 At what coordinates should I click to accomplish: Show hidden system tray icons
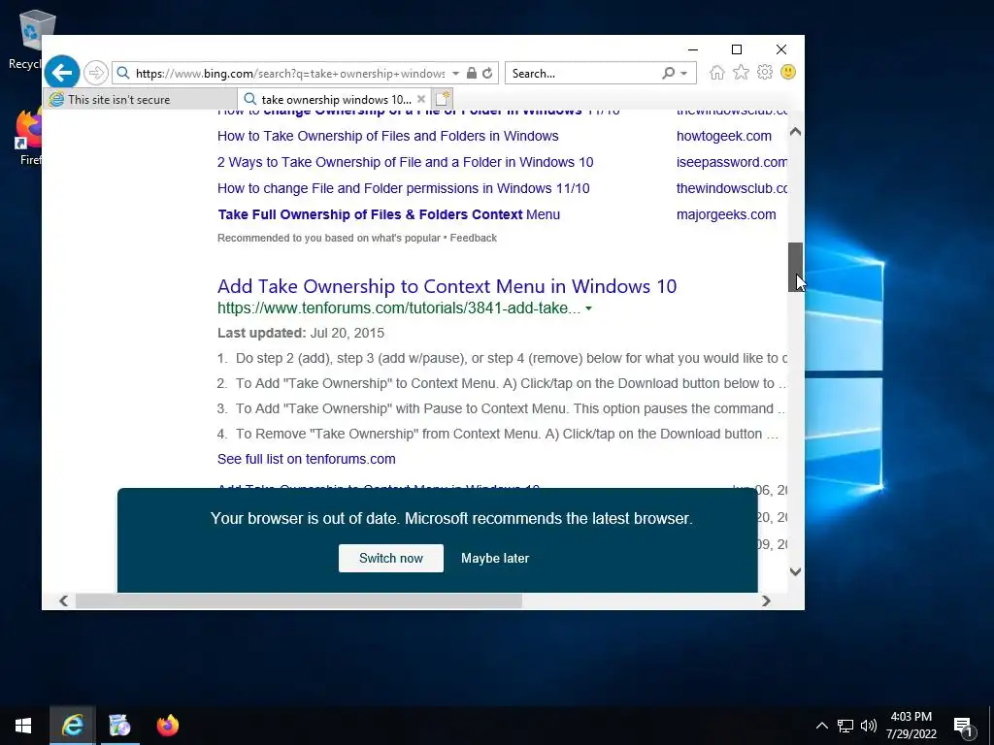[x=821, y=726]
